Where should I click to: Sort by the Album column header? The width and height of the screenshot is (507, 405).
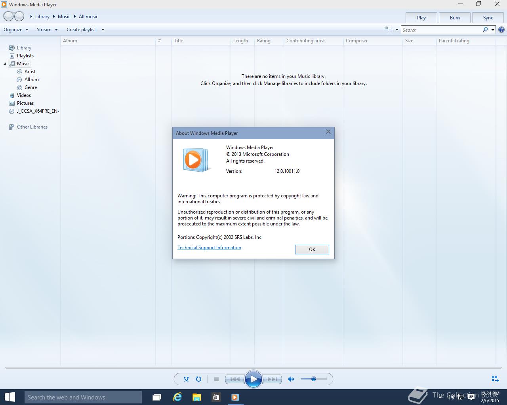pos(108,41)
